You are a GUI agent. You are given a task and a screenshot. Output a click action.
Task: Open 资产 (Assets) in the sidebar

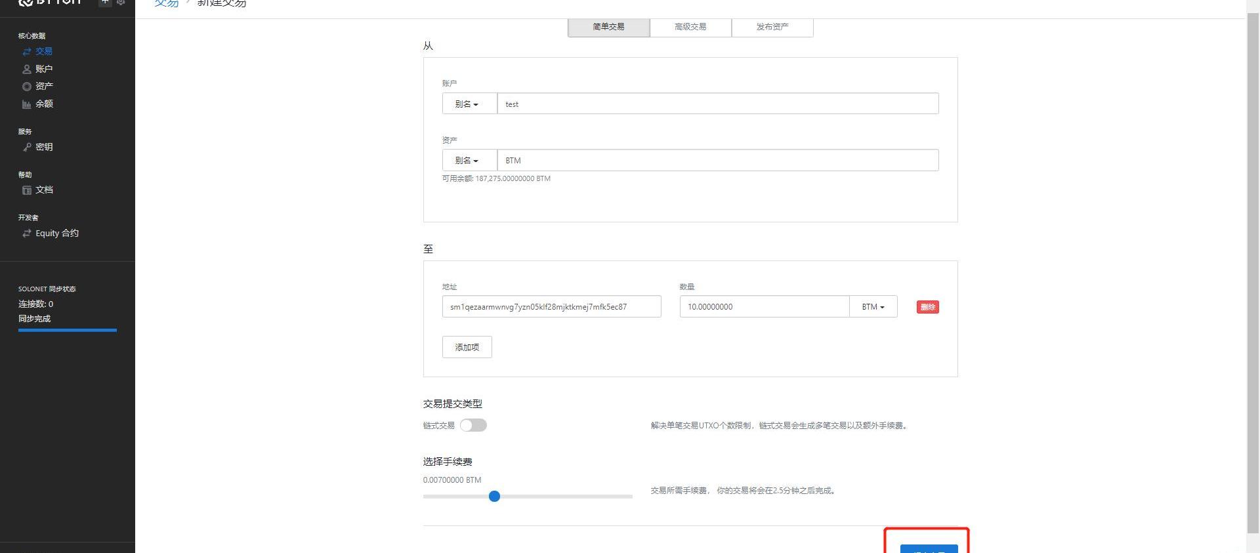pyautogui.click(x=43, y=86)
